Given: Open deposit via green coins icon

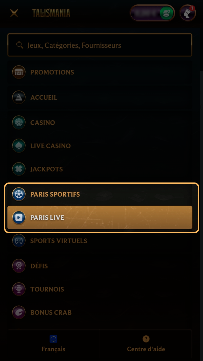Looking at the screenshot, I should click(166, 13).
